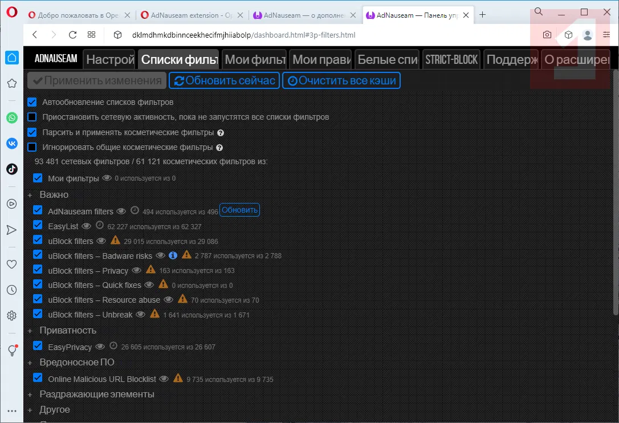Open the tab search magnifier

pyautogui.click(x=539, y=12)
